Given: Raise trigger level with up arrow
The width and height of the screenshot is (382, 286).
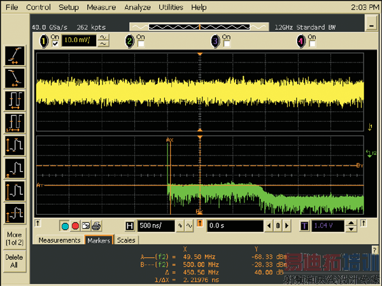Looking at the screenshot, I should [x=351, y=223].
